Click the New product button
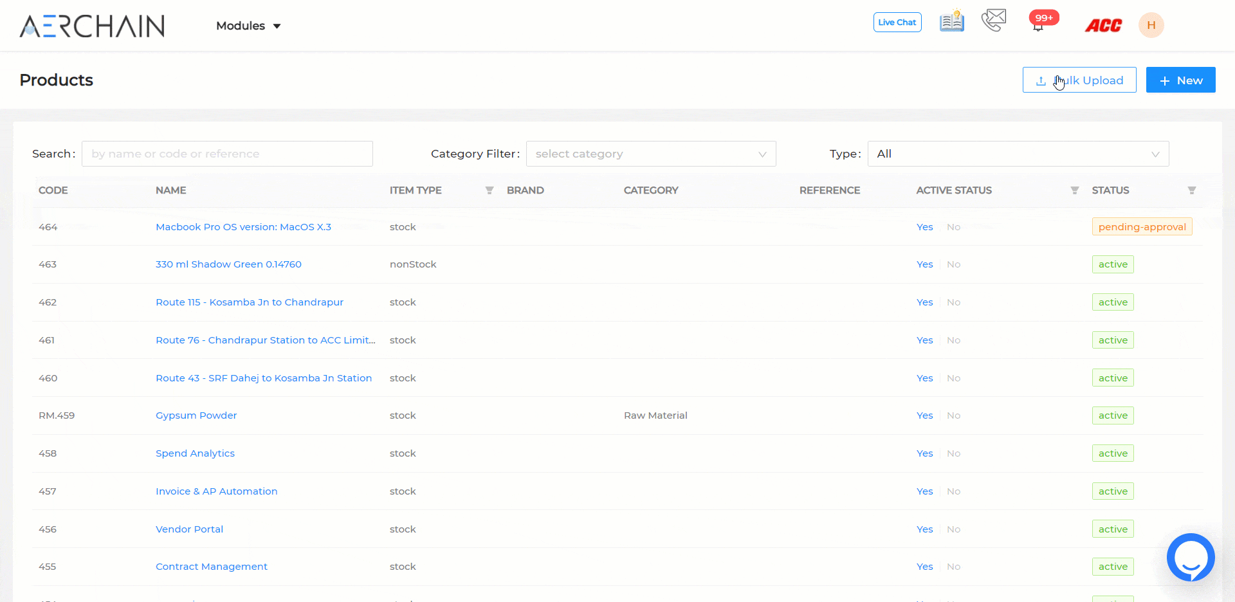This screenshot has width=1235, height=602. click(1180, 80)
